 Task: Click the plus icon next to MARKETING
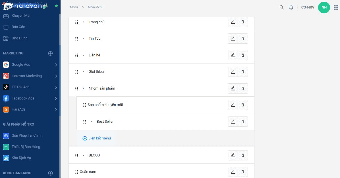(x=51, y=53)
